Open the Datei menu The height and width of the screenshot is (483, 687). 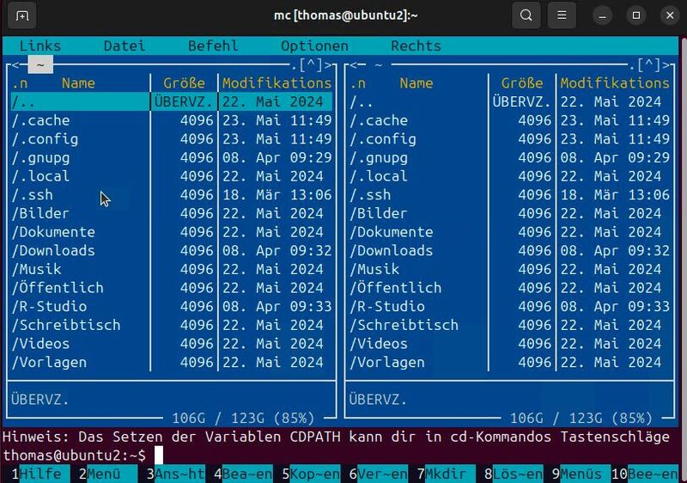pyautogui.click(x=125, y=46)
